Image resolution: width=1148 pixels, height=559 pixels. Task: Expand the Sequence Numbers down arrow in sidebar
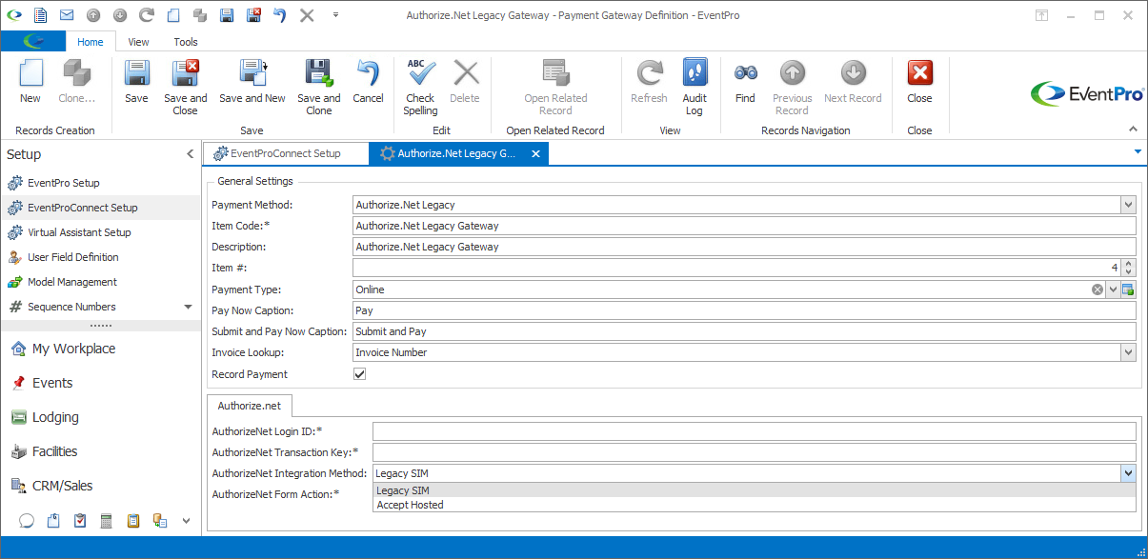(188, 307)
